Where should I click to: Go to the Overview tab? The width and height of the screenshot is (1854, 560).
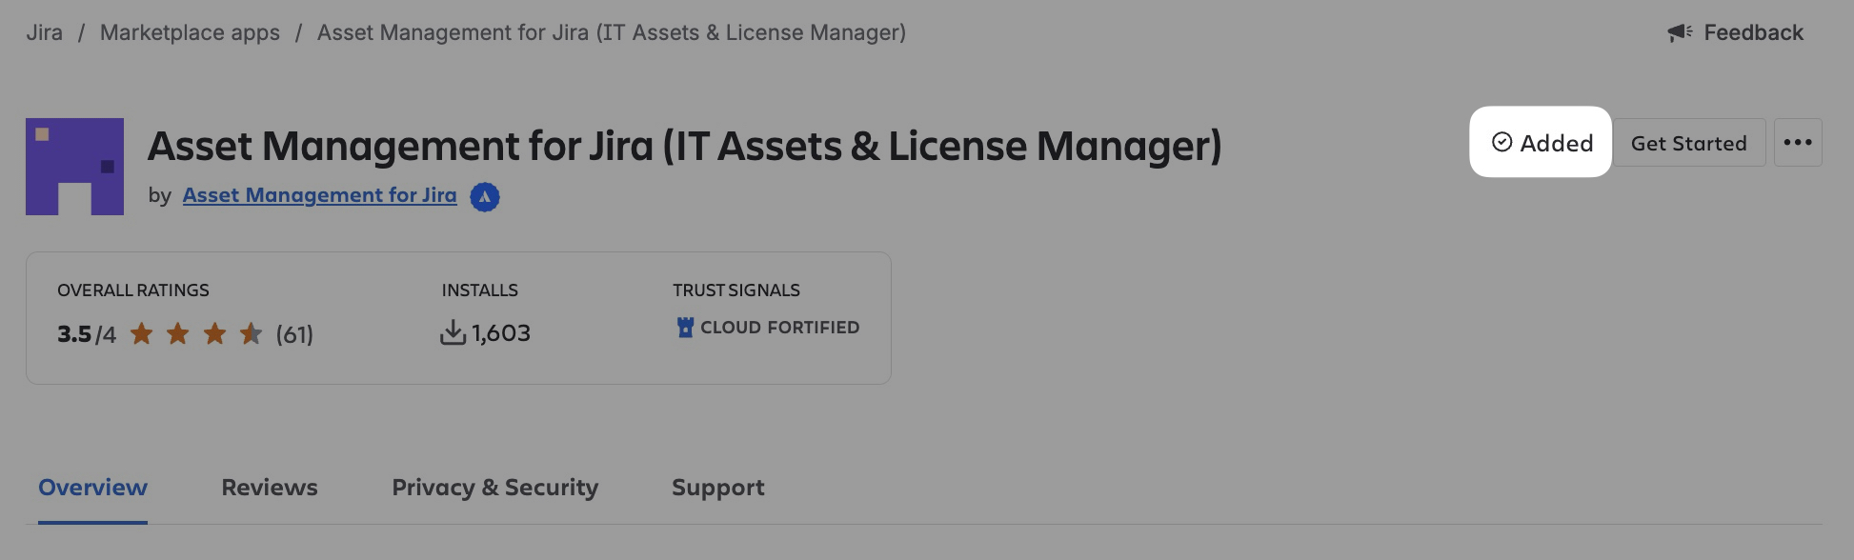[92, 488]
